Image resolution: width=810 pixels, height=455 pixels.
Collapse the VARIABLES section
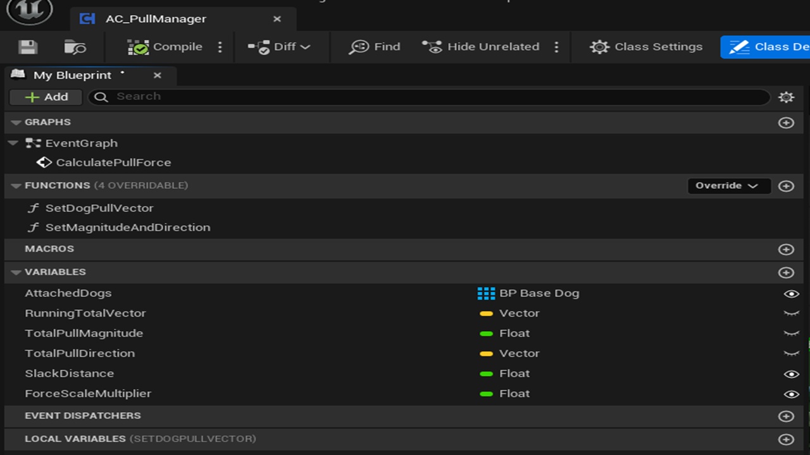[16, 272]
